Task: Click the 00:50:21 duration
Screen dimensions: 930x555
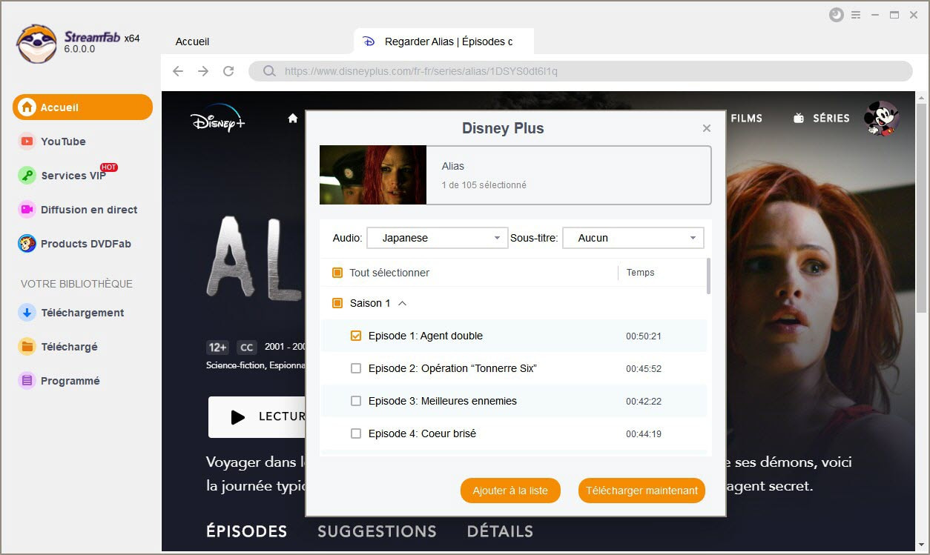Action: coord(644,336)
